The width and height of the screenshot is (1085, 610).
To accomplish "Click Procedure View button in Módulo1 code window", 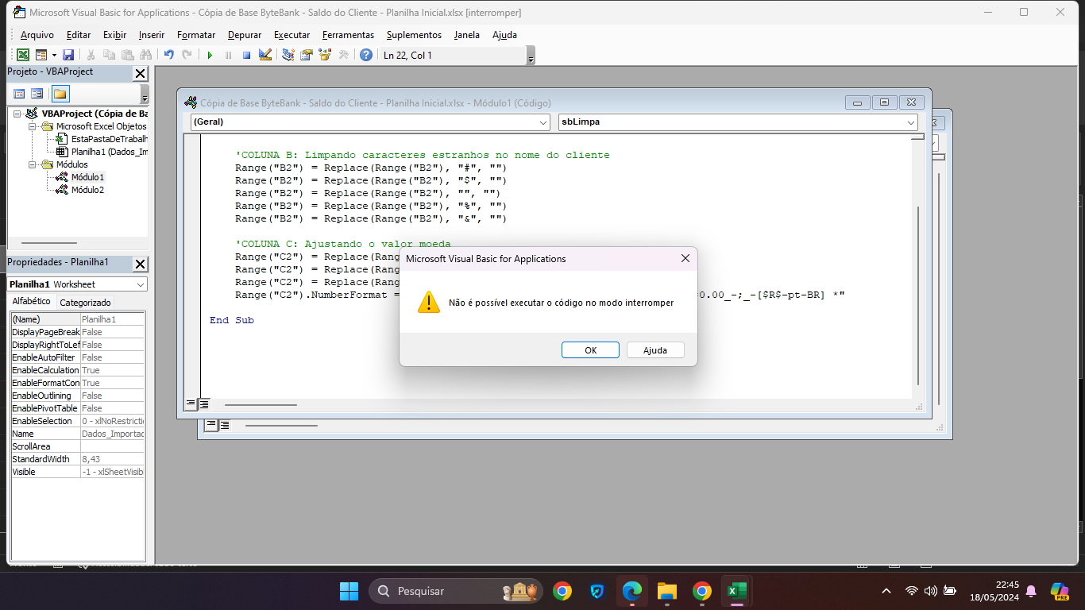I will (x=191, y=403).
